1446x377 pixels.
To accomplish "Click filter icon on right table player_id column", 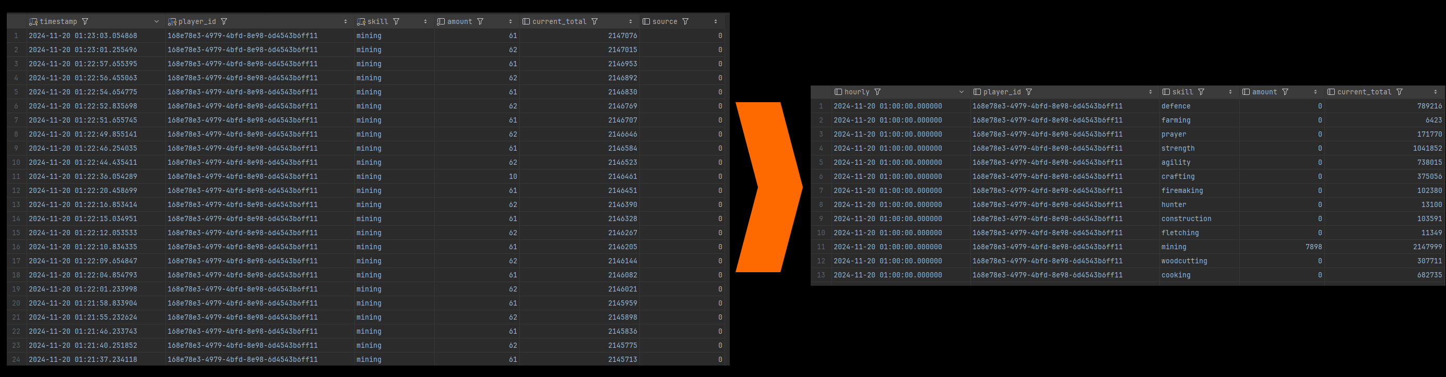I will 1029,92.
